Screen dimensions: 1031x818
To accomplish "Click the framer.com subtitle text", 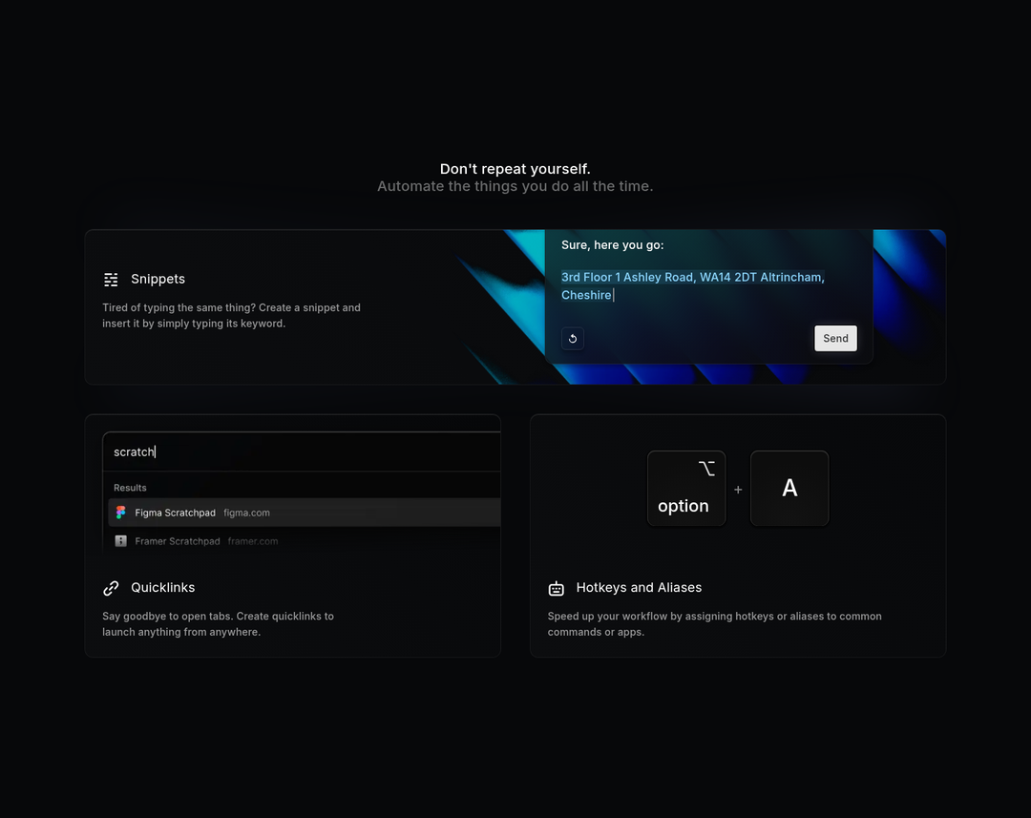I will click(253, 541).
